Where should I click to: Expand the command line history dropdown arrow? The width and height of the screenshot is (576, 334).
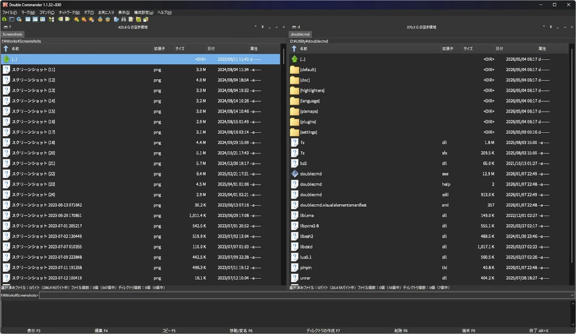(x=572, y=295)
